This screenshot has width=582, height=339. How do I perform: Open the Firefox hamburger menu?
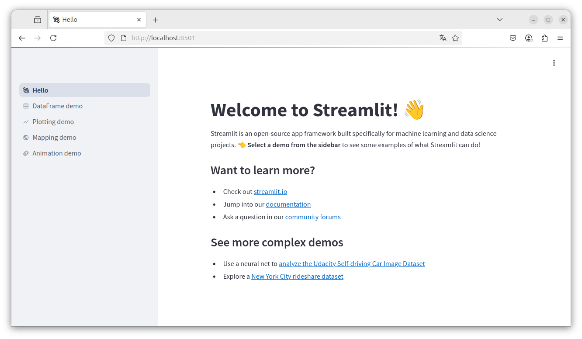[x=560, y=38]
